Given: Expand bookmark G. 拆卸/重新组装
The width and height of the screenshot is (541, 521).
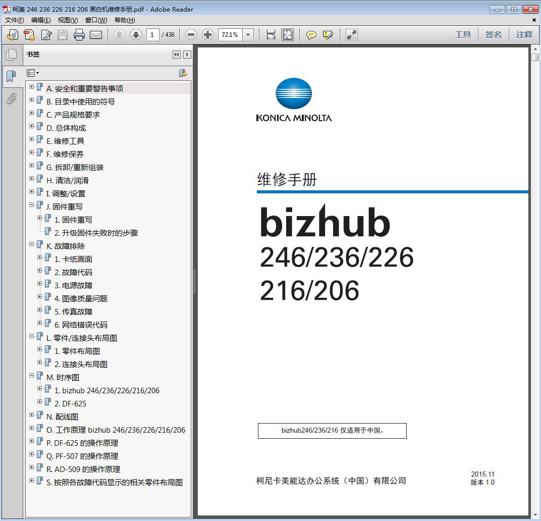Looking at the screenshot, I should (31, 166).
